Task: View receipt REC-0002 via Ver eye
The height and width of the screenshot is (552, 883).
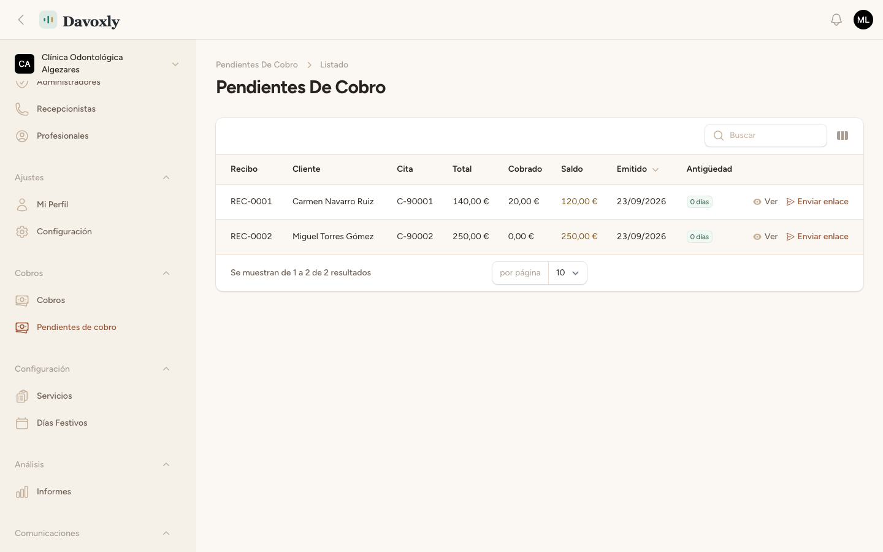Action: pos(765,237)
